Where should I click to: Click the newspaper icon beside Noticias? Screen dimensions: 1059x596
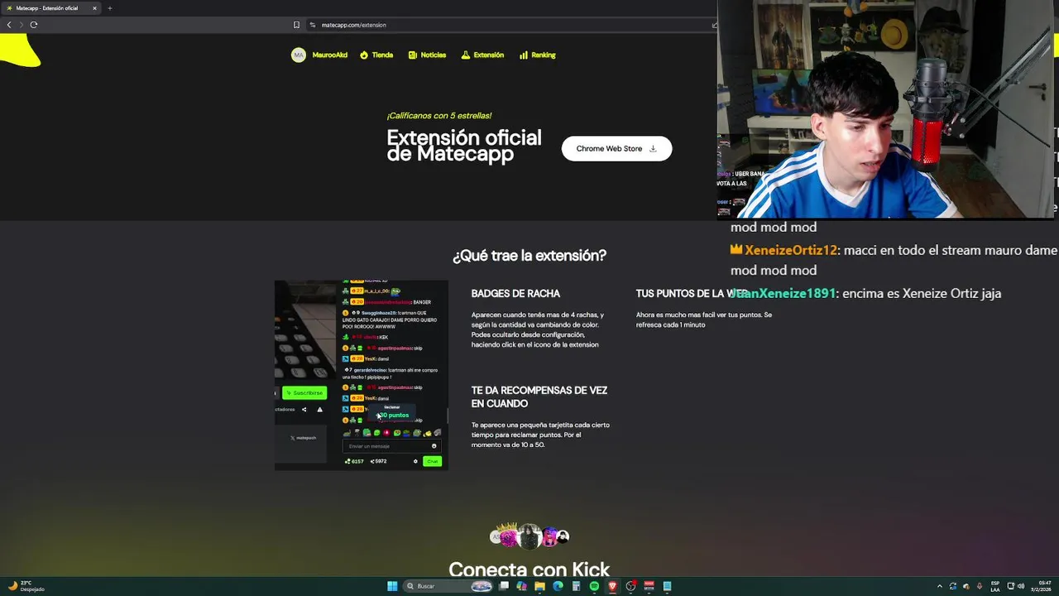[413, 55]
